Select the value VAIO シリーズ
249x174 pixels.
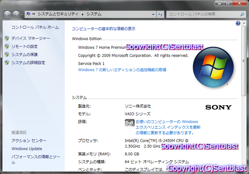[137, 114]
